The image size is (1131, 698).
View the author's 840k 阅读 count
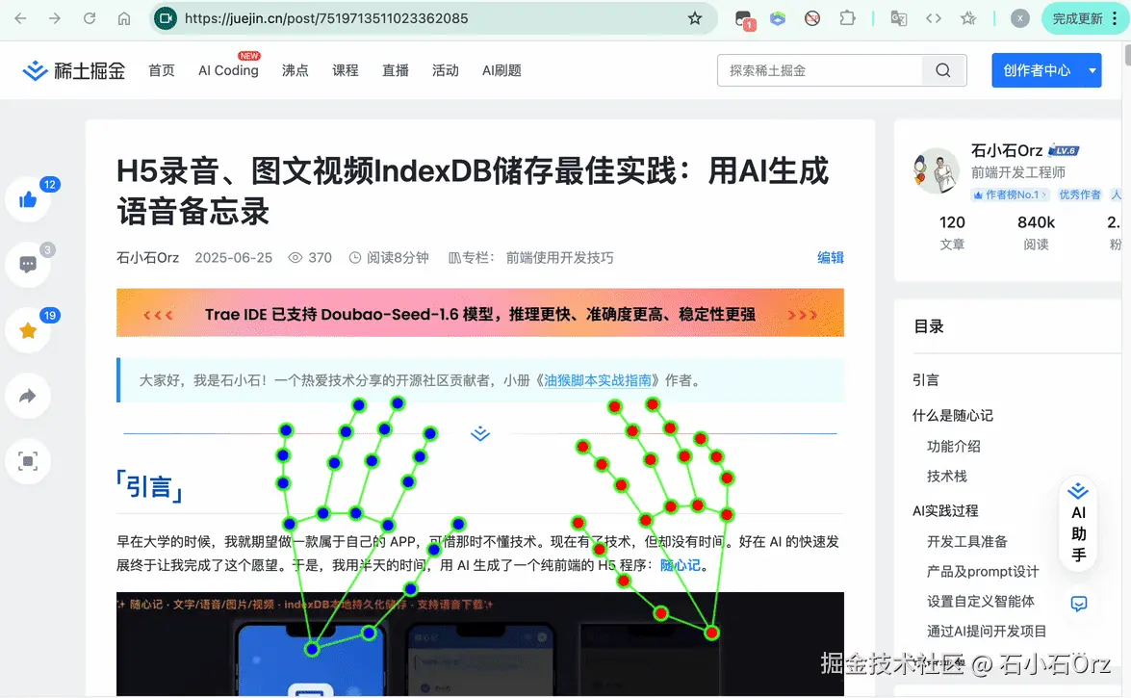1036,232
